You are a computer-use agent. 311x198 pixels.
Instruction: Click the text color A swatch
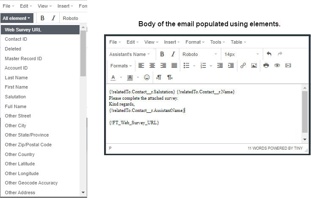point(113,78)
